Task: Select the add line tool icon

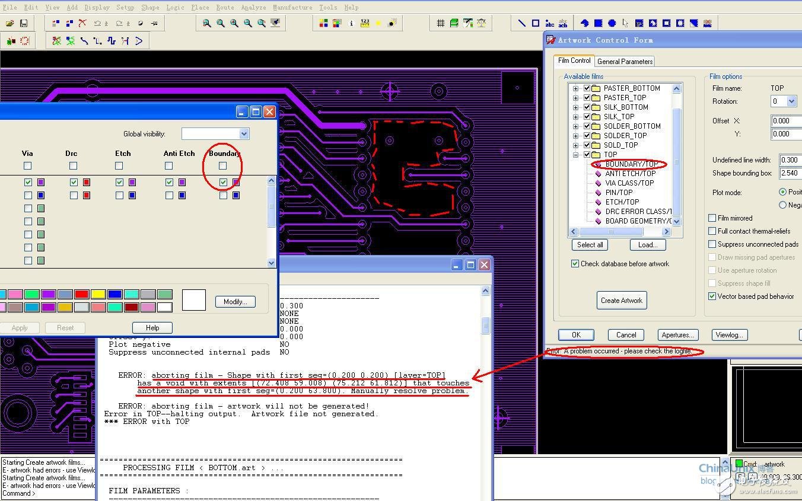Action: (522, 23)
